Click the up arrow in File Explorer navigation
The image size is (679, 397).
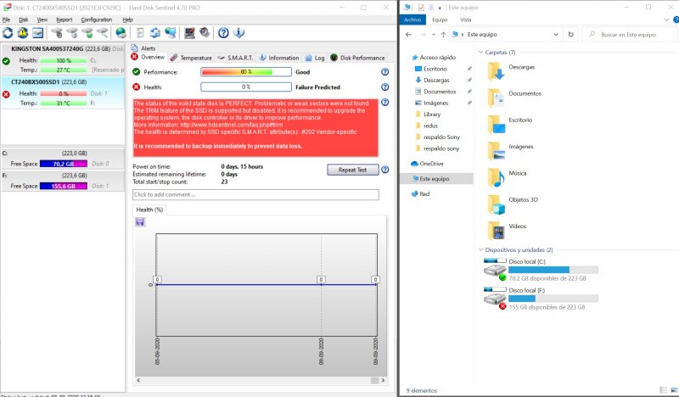[443, 35]
